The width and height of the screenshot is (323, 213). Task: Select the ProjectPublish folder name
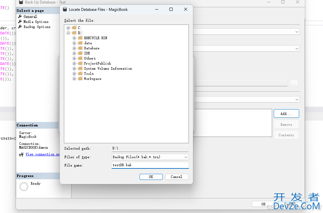97,63
